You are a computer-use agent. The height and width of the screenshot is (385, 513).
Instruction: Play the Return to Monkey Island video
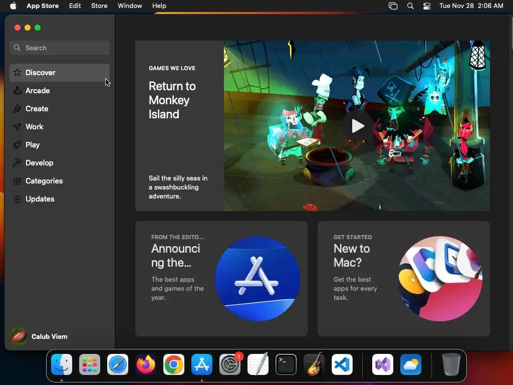click(x=357, y=126)
